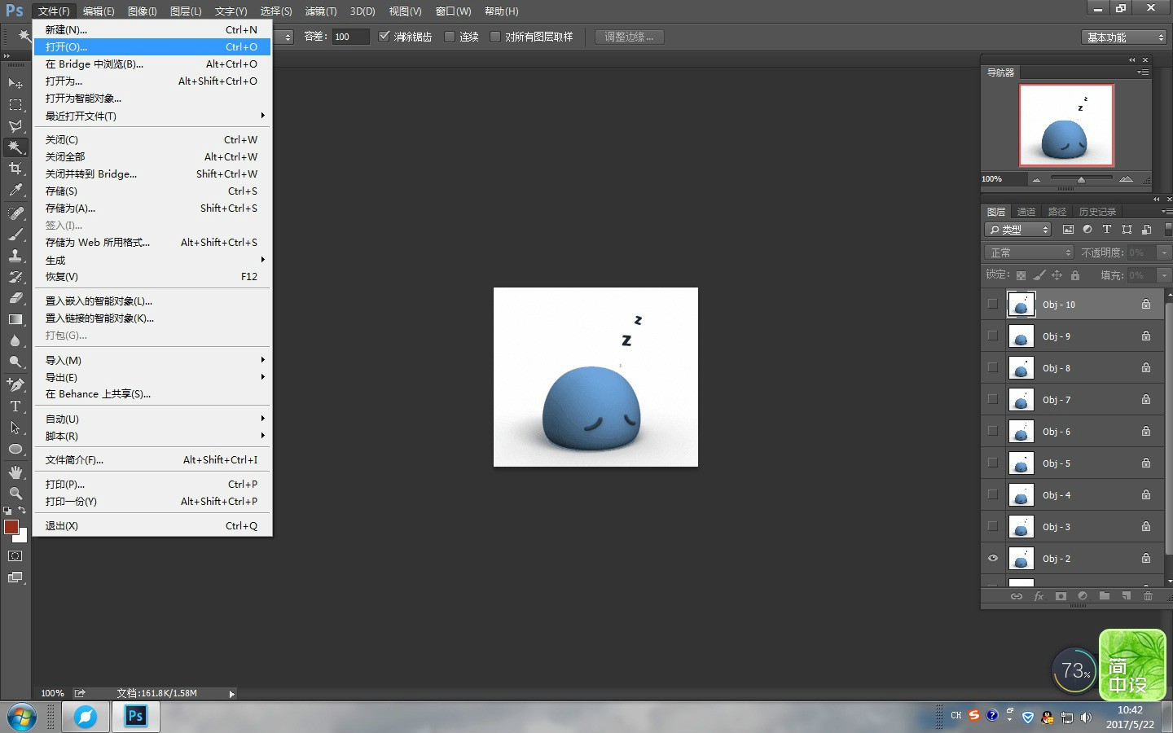Select the Eyedropper tool

point(15,191)
